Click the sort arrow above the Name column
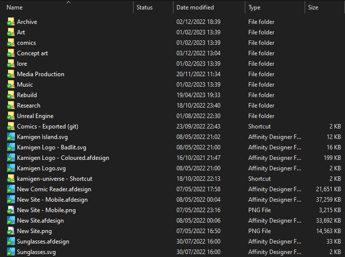 click(x=69, y=2)
